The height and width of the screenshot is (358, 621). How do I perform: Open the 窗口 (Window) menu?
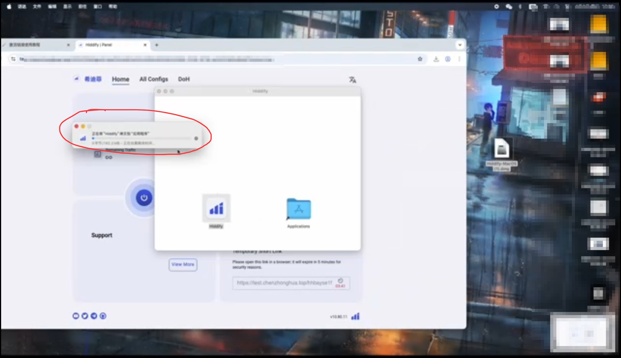(98, 6)
